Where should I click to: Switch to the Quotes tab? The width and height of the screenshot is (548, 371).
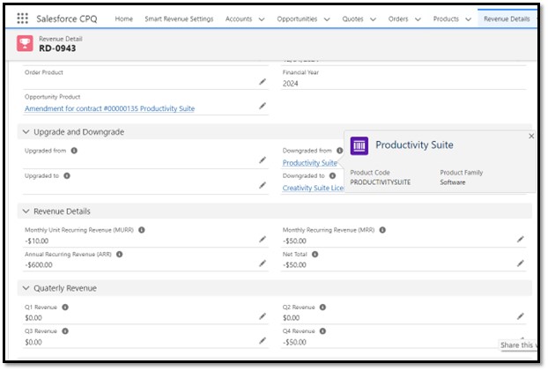tap(352, 19)
